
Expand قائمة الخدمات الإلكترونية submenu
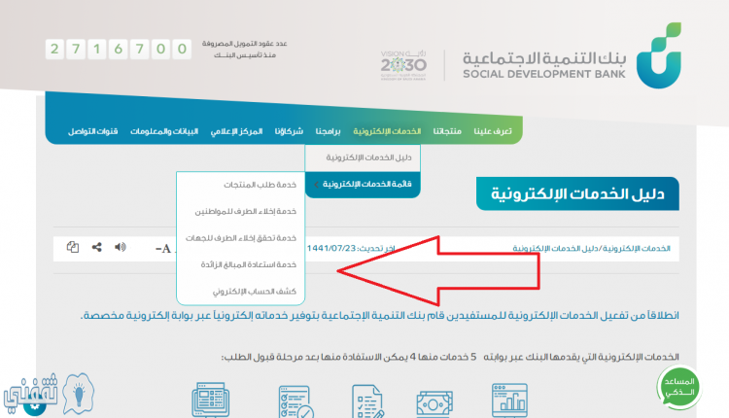pos(363,184)
